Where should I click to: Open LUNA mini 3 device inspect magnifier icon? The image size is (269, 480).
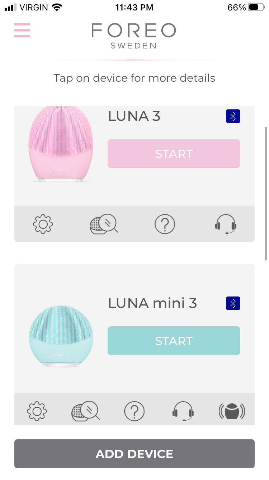tap(85, 411)
